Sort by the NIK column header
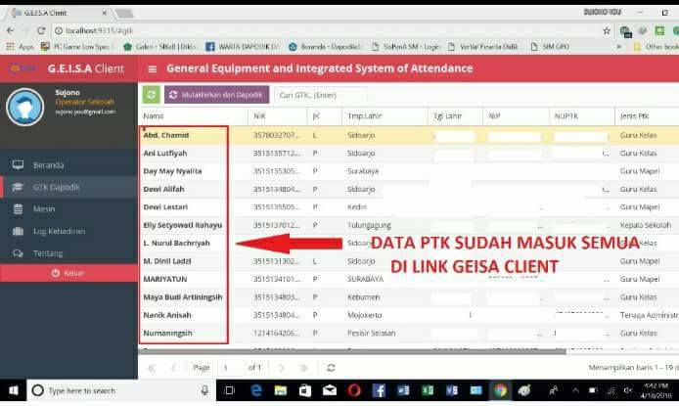The width and height of the screenshot is (679, 406). 277,116
